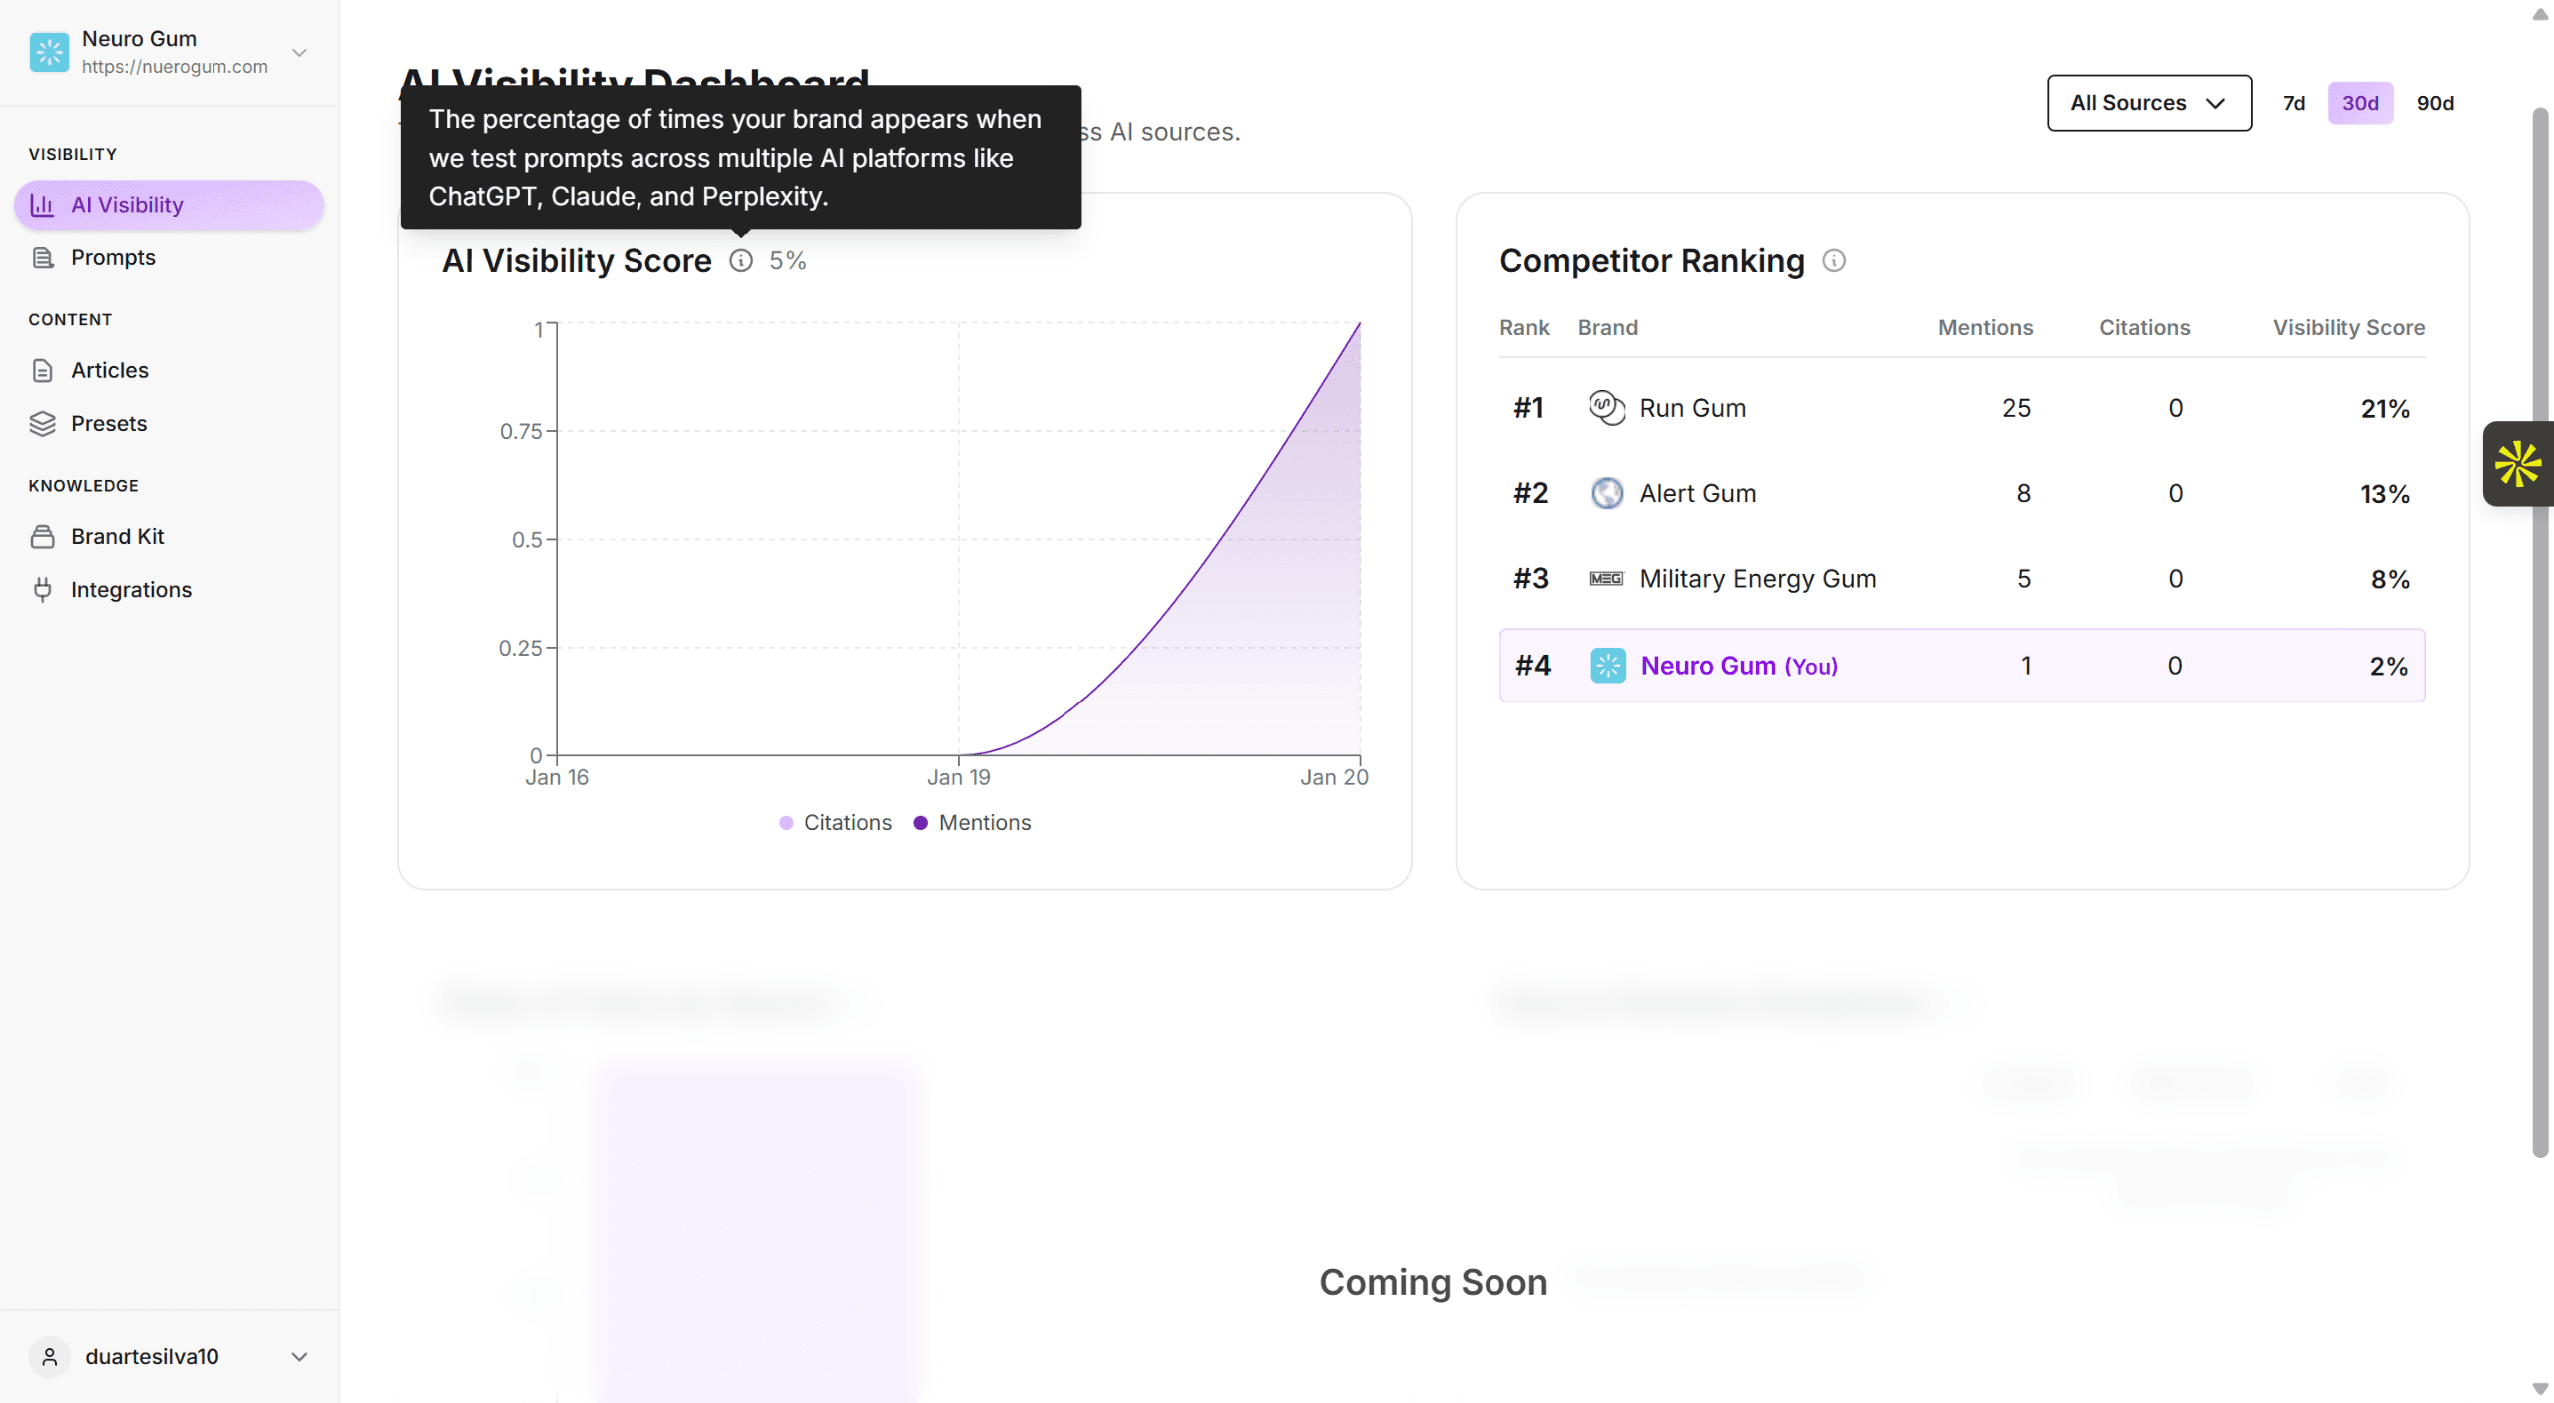
Task: Select the Visibility Score column header
Action: 2347,327
